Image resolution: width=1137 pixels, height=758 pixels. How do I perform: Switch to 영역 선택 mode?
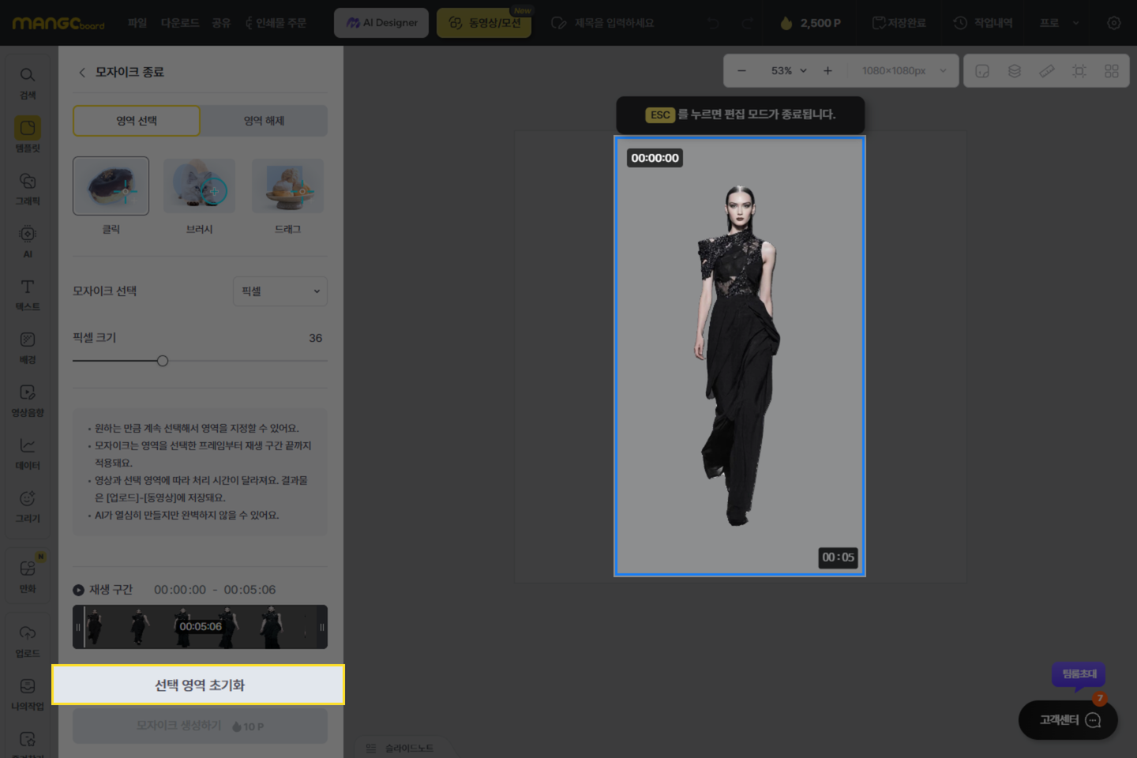tap(137, 121)
